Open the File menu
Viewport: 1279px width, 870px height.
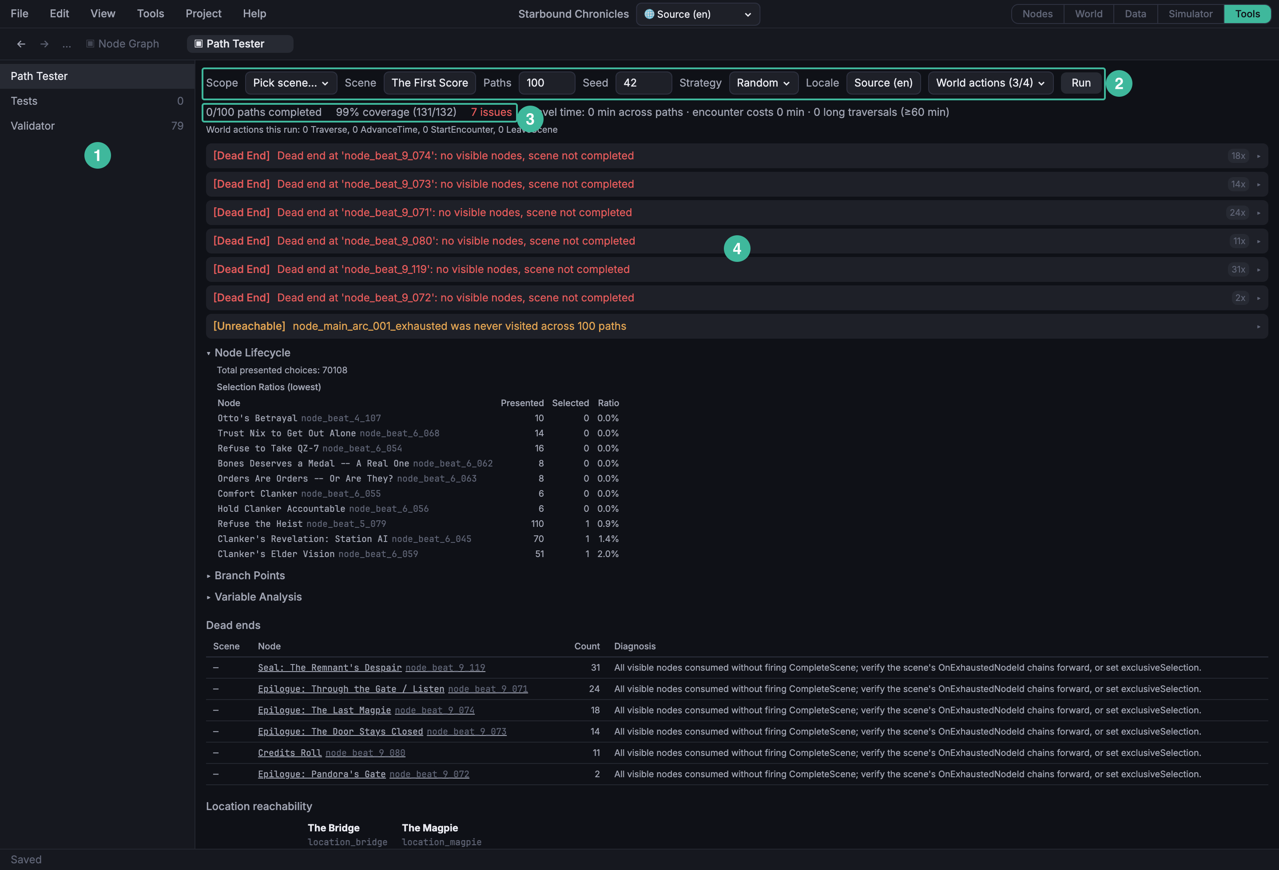click(19, 14)
